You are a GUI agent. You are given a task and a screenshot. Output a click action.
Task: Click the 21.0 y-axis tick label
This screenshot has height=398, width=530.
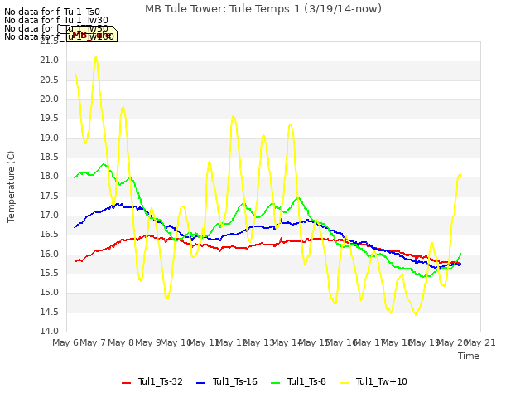click(50, 61)
